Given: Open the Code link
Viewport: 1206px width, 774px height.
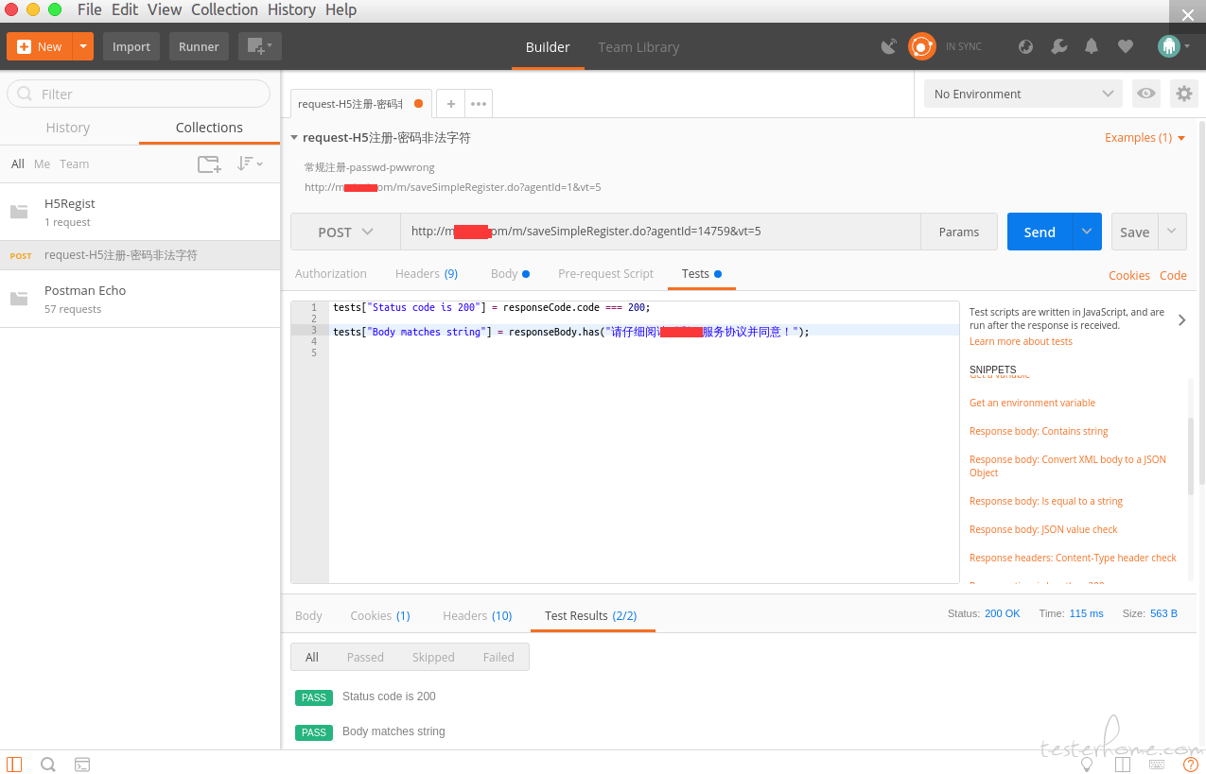Looking at the screenshot, I should pyautogui.click(x=1173, y=276).
